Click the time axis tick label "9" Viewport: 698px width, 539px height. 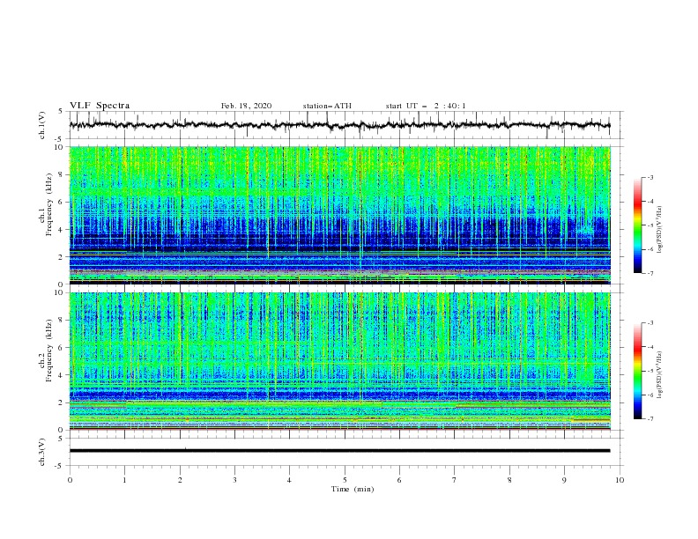coord(564,480)
